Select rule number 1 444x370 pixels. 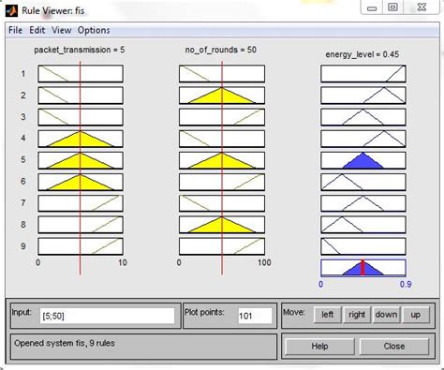[23, 74]
